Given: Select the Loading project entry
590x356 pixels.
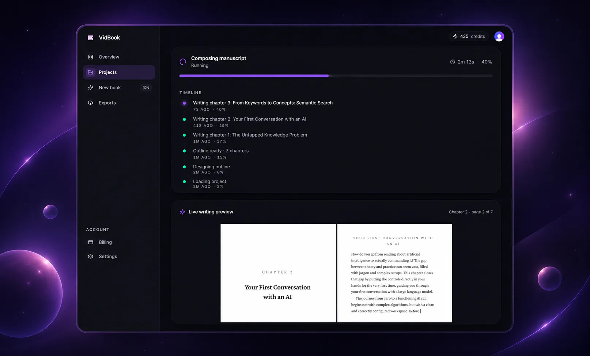Looking at the screenshot, I should (209, 181).
